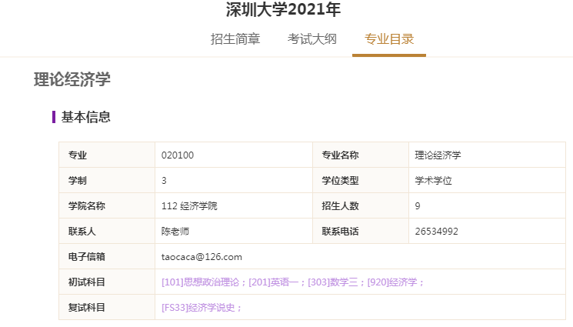Click the 电子信箱 row label
This screenshot has height=327, width=573.
[x=87, y=257]
